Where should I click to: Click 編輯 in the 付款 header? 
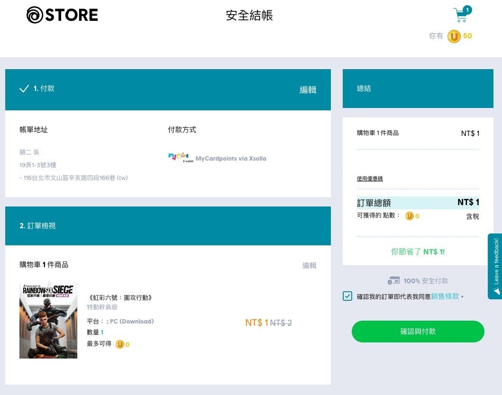[308, 90]
